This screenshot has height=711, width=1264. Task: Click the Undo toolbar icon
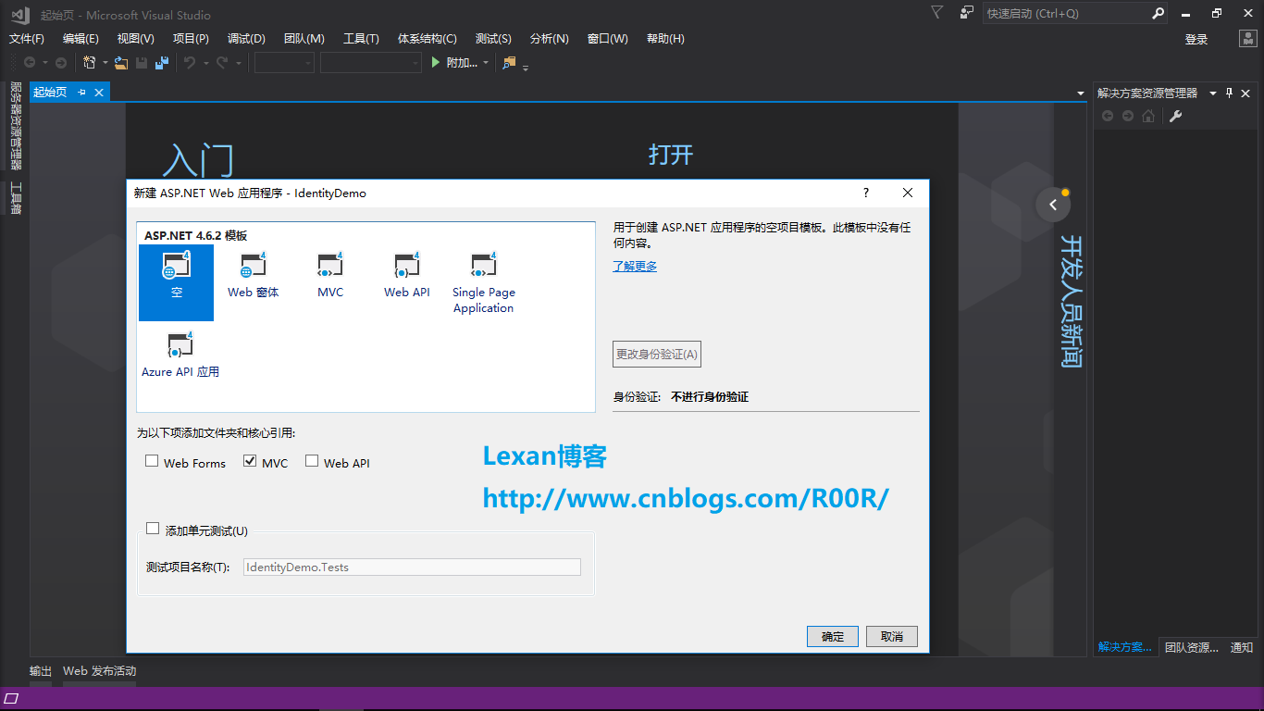coord(190,63)
